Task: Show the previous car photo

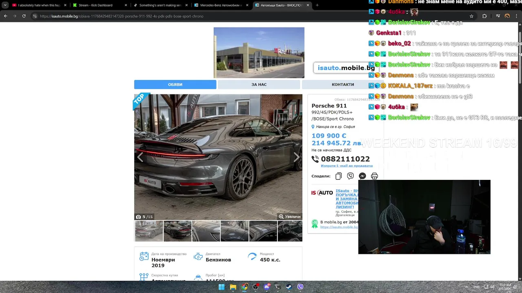Action: [x=140, y=157]
